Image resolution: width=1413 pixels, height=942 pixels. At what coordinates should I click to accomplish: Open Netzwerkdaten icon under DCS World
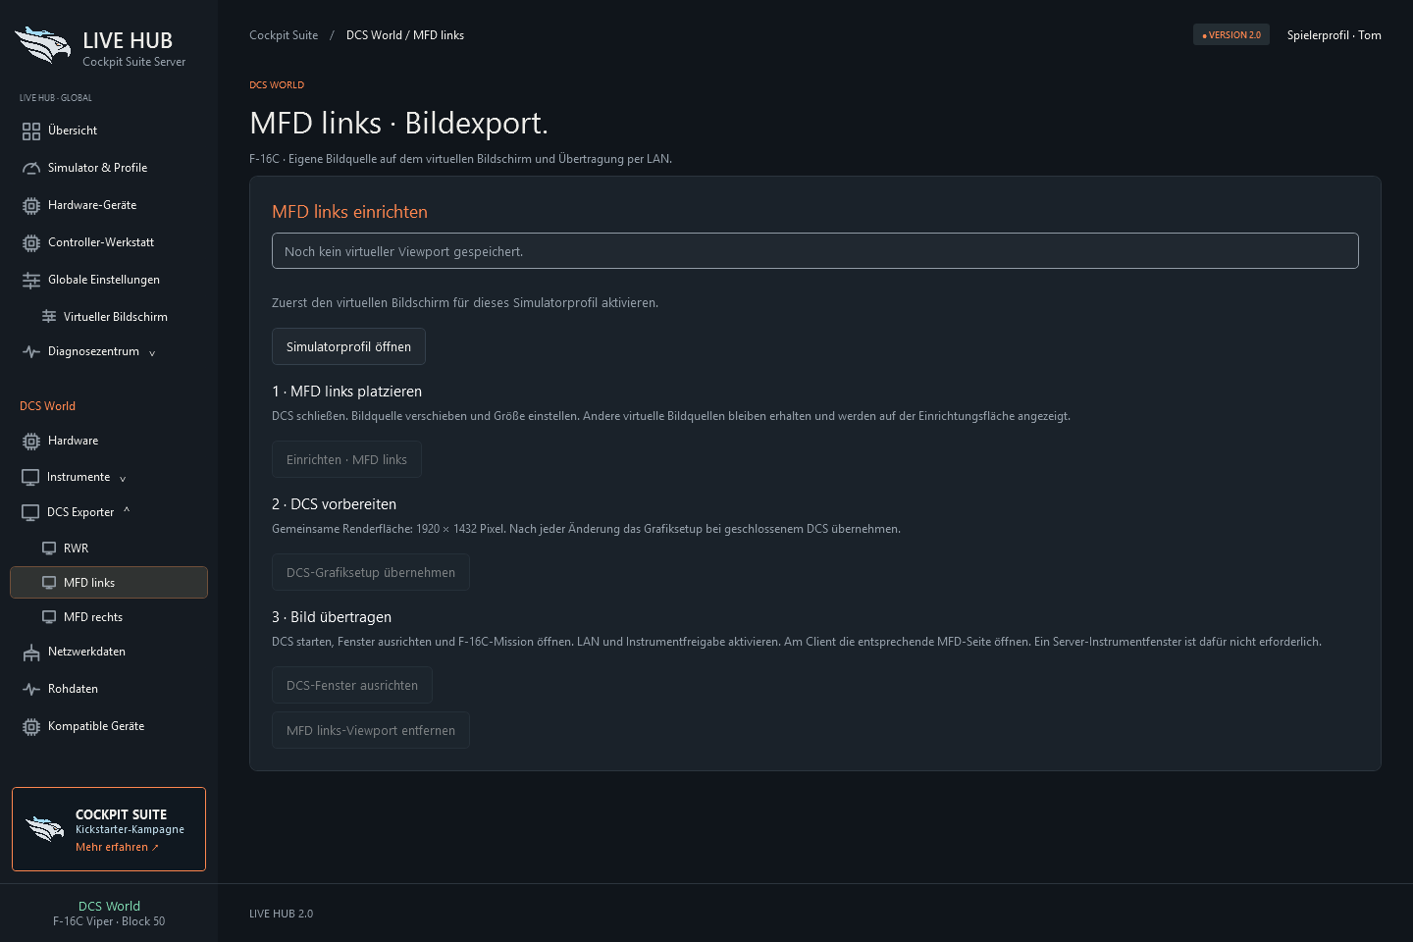tap(31, 652)
